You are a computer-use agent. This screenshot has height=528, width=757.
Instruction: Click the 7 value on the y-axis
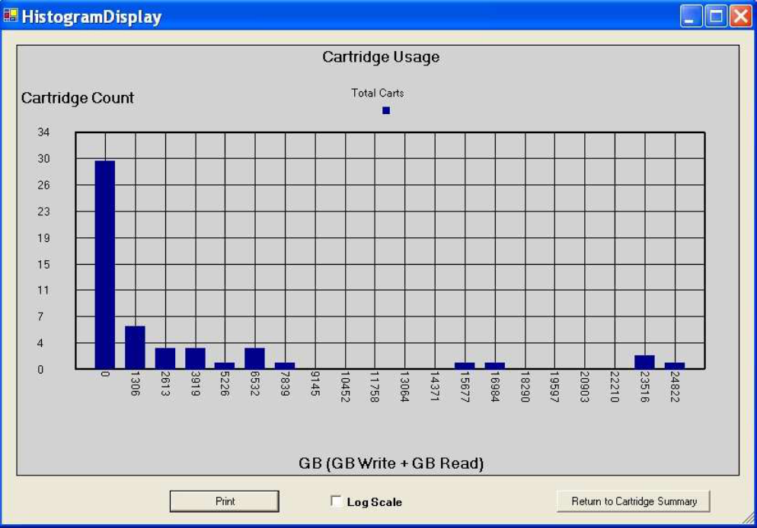[40, 316]
